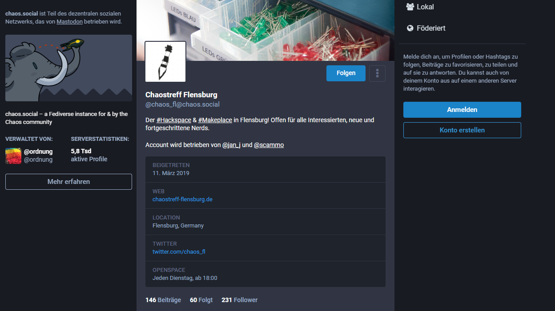Click the mastodon elephant server banner image
Screen dimensions: 555x311
68,68
